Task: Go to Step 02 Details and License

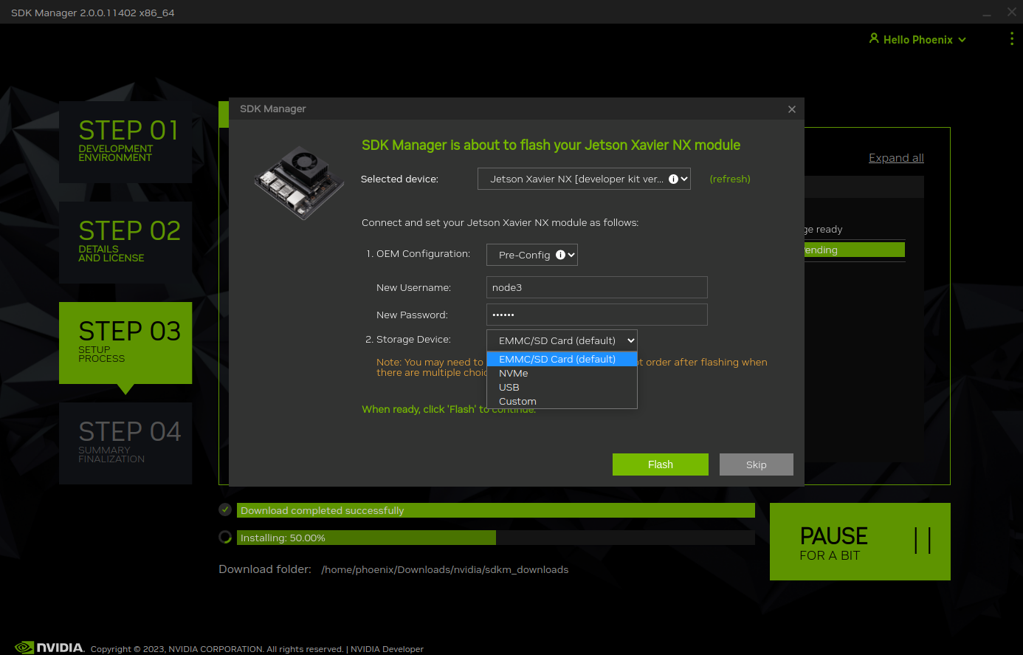Action: (125, 242)
